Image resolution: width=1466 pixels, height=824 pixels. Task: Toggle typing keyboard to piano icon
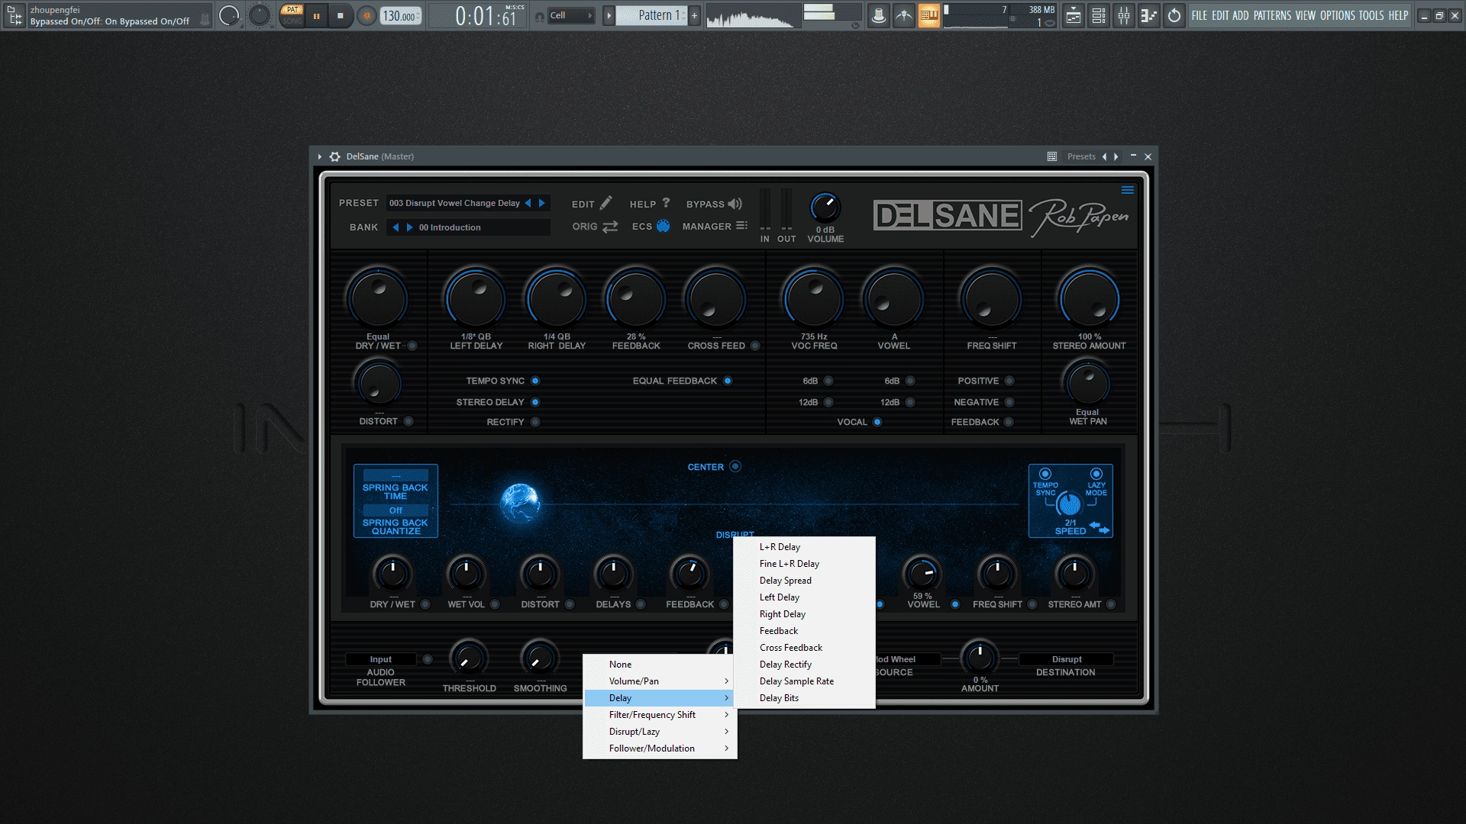tap(929, 15)
